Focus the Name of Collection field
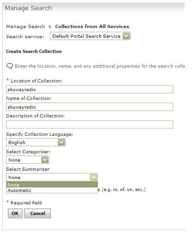The width and height of the screenshot is (193, 232). coord(90,107)
